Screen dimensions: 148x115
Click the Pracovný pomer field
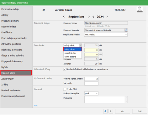click(x=106, y=23)
